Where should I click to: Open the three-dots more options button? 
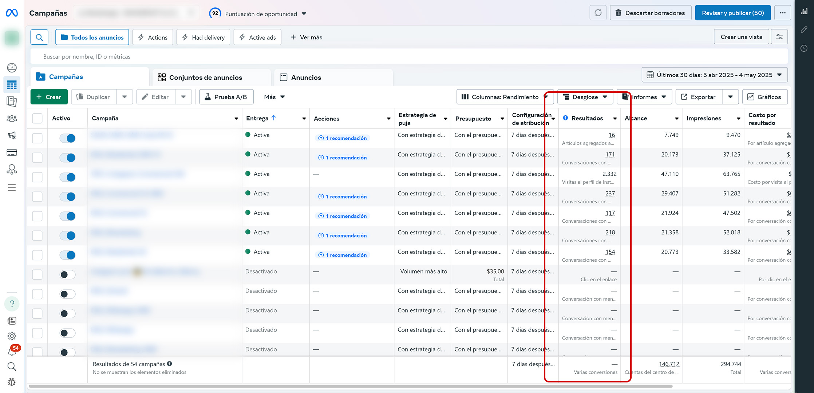tap(783, 13)
